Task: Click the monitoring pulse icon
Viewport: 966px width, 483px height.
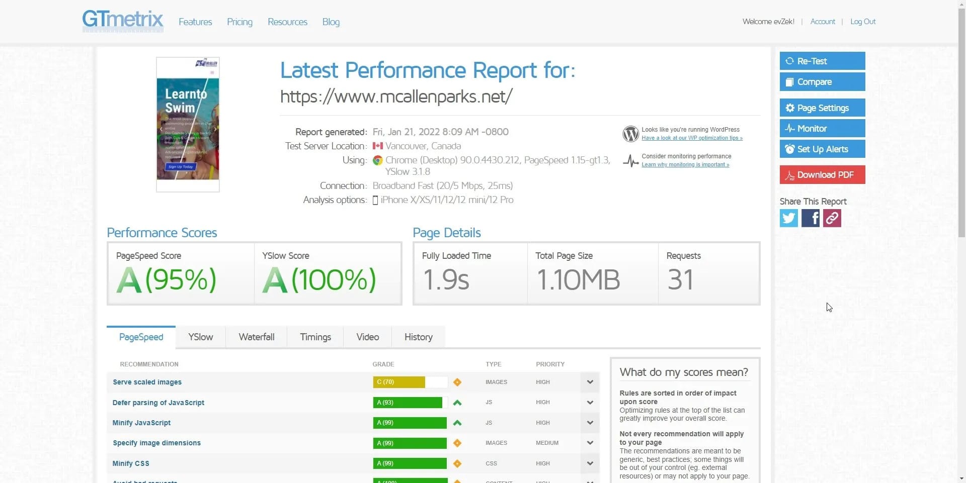Action: 630,161
